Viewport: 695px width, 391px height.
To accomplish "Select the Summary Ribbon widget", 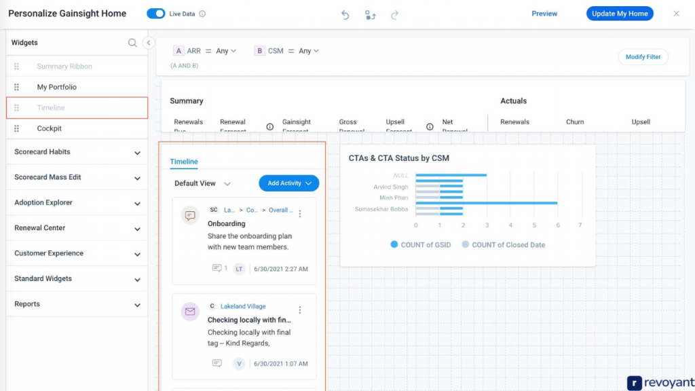I will 77,67.
